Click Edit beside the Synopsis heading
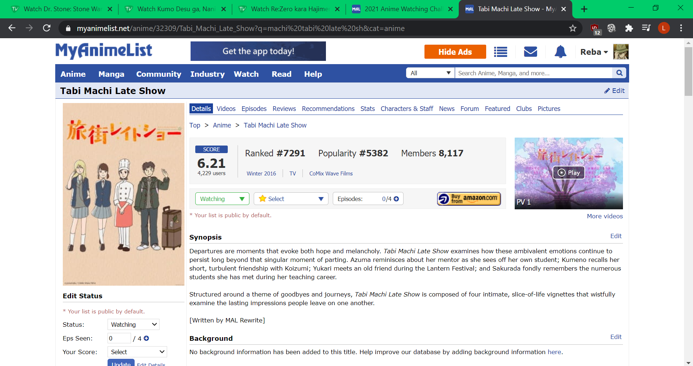This screenshot has height=366, width=693. coord(616,236)
